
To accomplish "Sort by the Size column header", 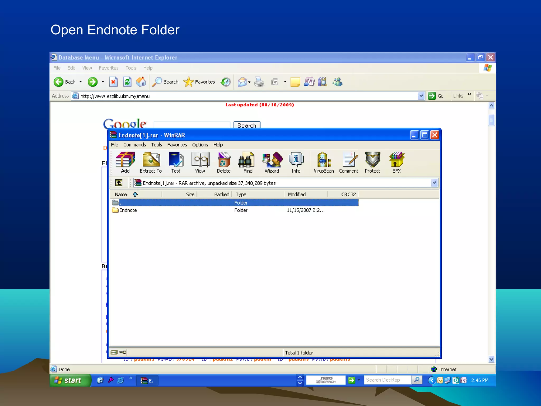I will (179, 195).
